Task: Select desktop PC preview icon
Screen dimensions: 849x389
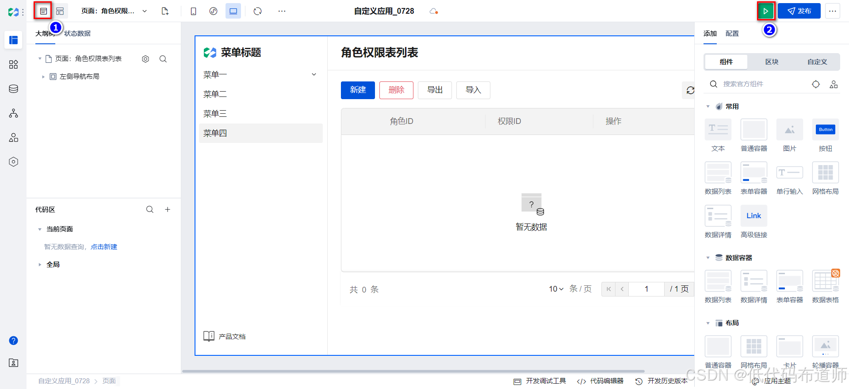Action: click(233, 11)
